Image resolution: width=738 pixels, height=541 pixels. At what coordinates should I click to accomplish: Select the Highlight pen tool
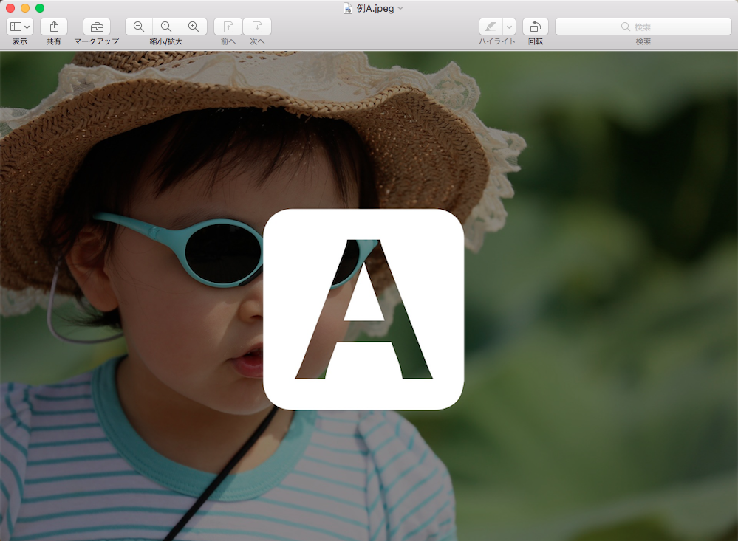[491, 27]
